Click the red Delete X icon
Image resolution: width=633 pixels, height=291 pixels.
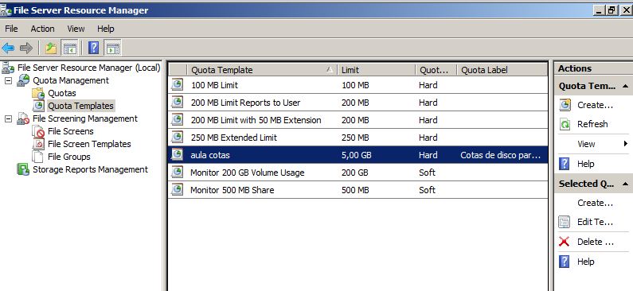(x=565, y=242)
